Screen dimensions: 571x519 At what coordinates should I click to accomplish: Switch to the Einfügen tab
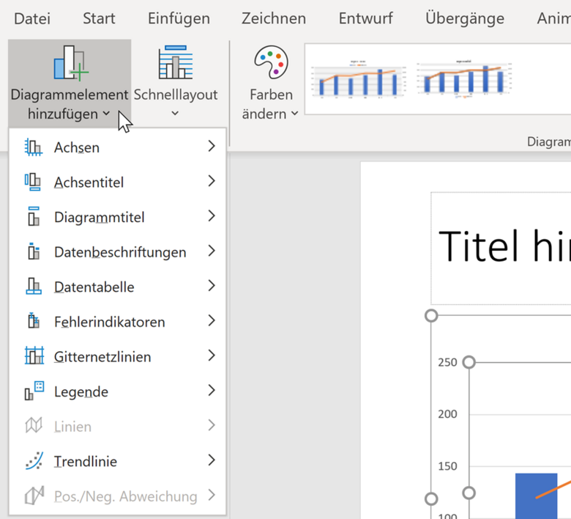tap(179, 18)
